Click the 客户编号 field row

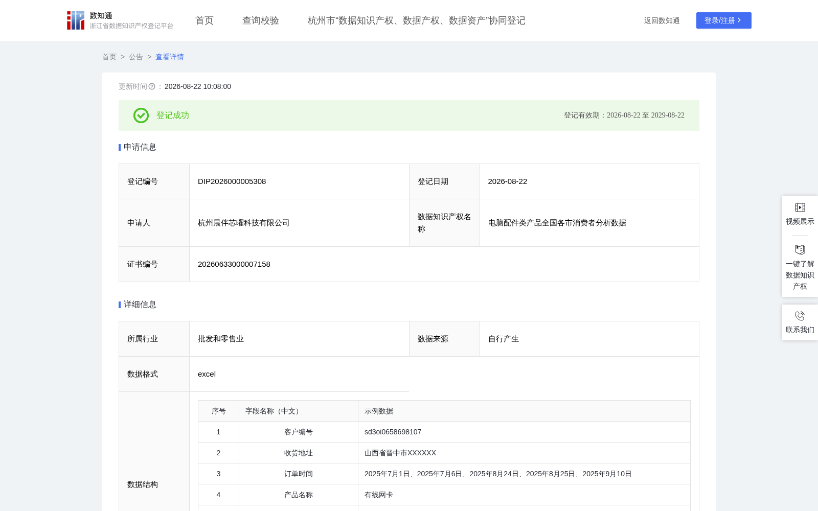[x=444, y=432]
